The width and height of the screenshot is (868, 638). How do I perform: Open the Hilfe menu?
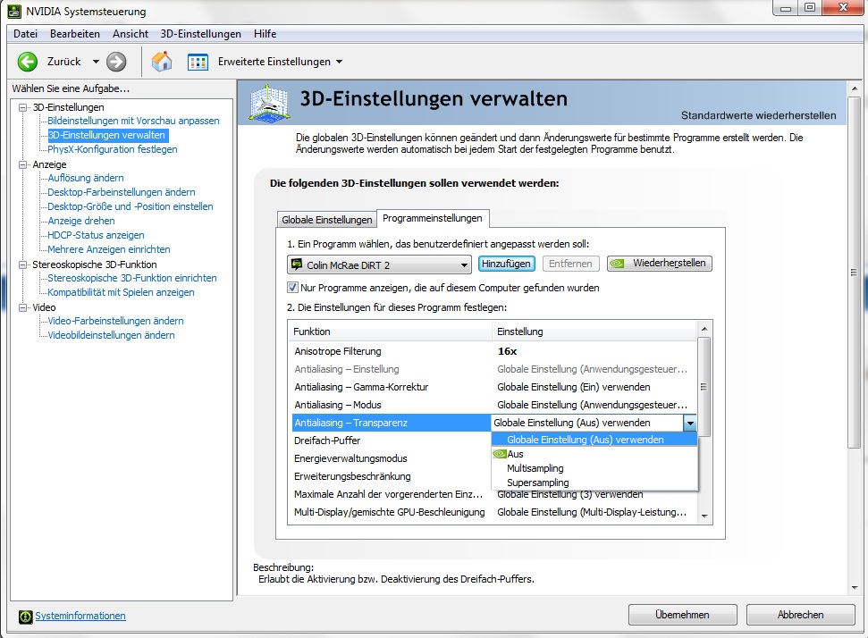[265, 34]
